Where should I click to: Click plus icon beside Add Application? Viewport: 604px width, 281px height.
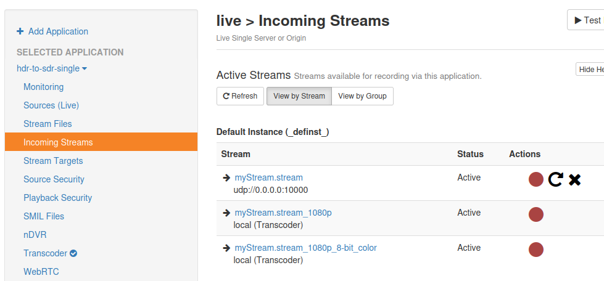pyautogui.click(x=20, y=31)
